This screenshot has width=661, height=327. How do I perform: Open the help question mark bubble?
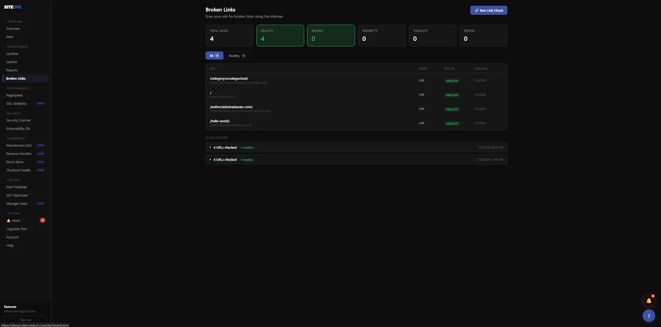(x=649, y=316)
